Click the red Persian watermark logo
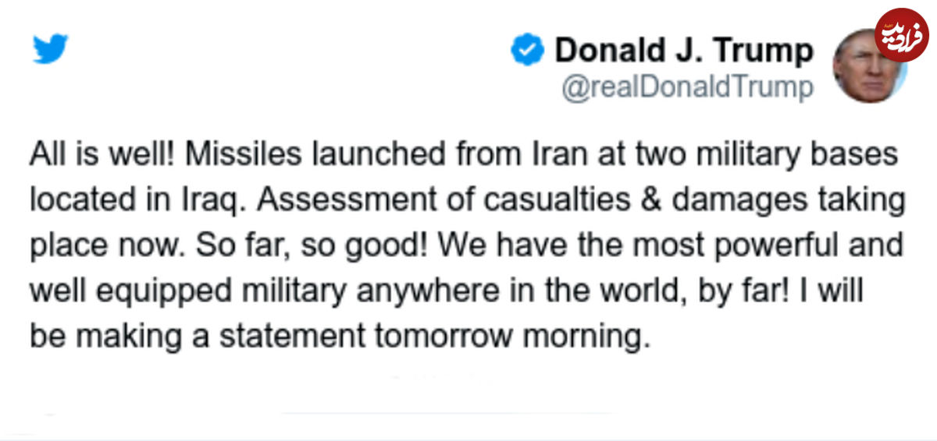937x441 pixels. coord(901,34)
